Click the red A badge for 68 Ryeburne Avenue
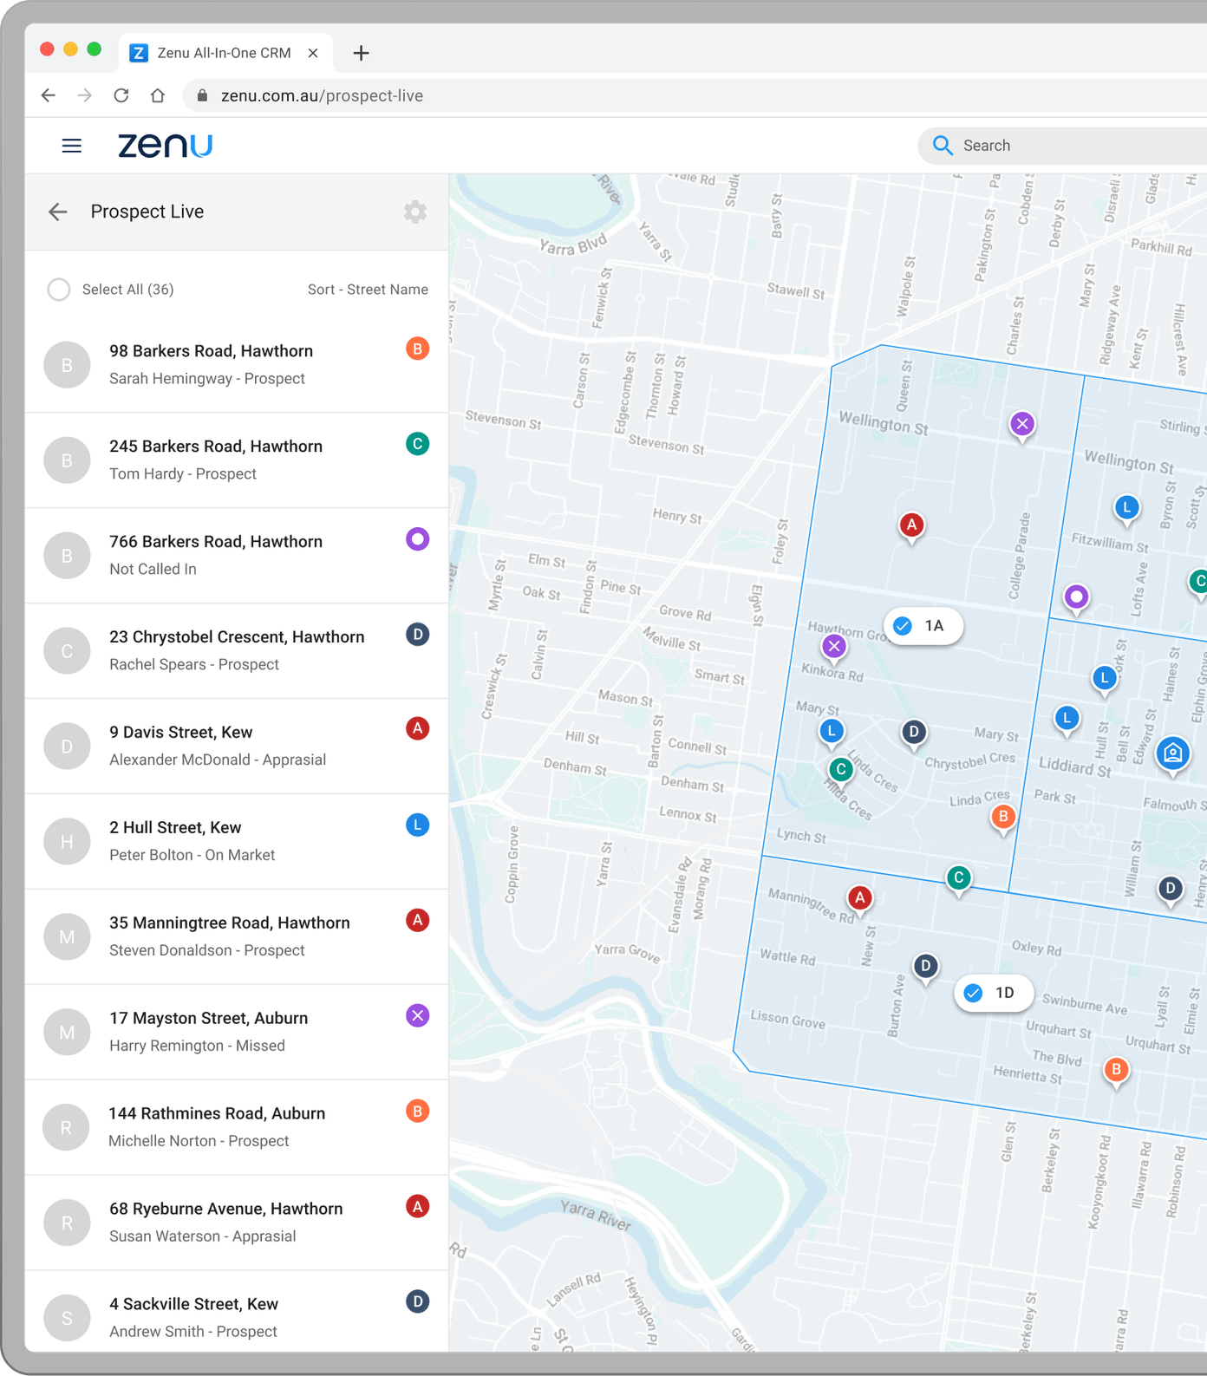 point(418,1206)
